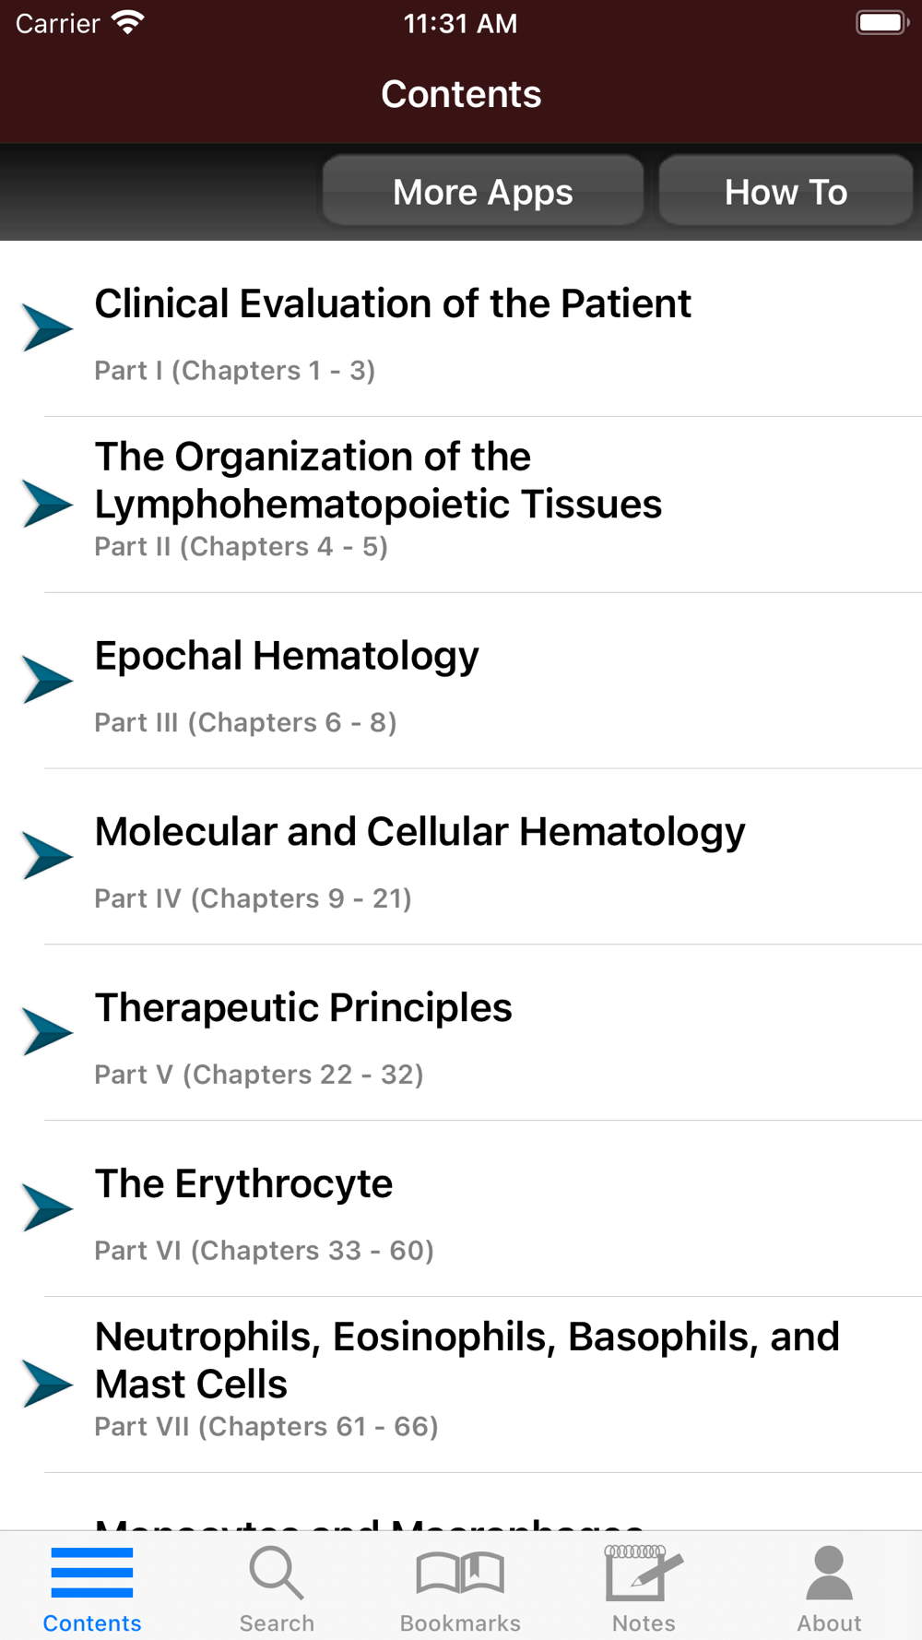This screenshot has width=922, height=1640.
Task: Expand arrow beside Molecular and Cellular Hematology
Action: click(47, 856)
